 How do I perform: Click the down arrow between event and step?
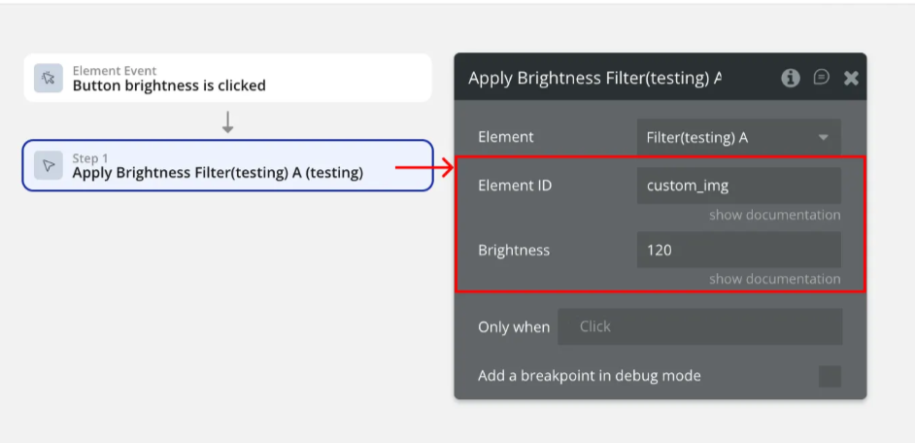(228, 122)
